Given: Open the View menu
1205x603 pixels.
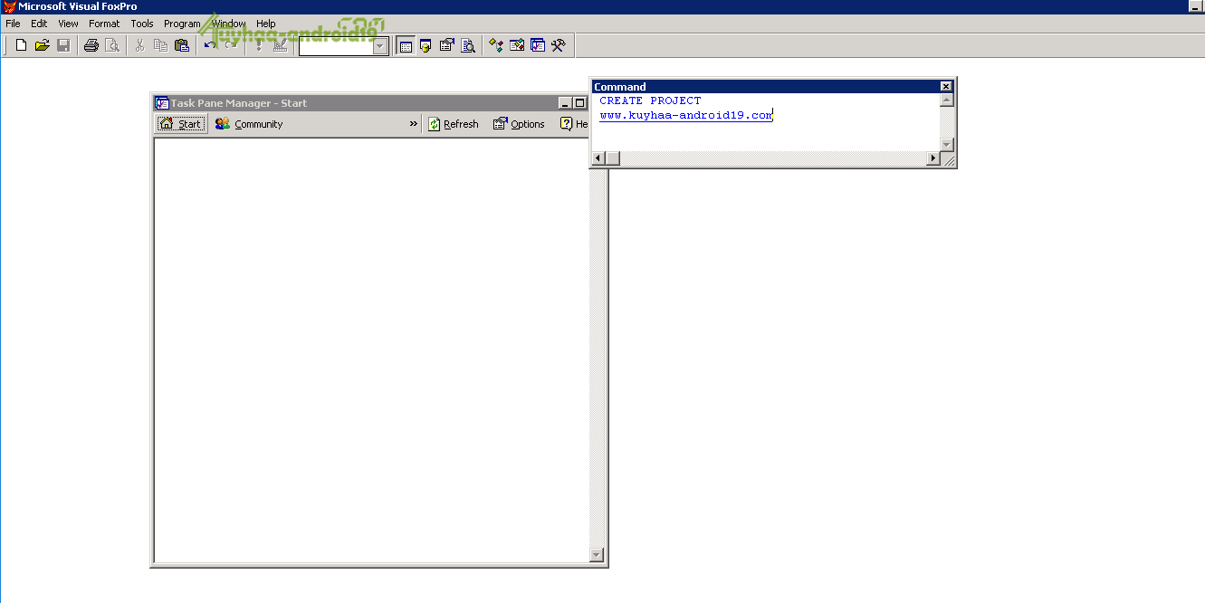Looking at the screenshot, I should (68, 24).
